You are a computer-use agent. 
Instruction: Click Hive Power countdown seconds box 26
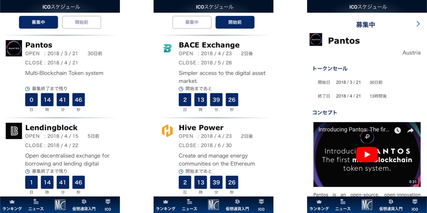click(232, 182)
